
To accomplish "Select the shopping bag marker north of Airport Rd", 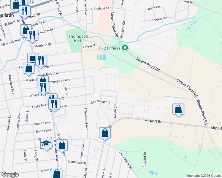I will point(178,110).
